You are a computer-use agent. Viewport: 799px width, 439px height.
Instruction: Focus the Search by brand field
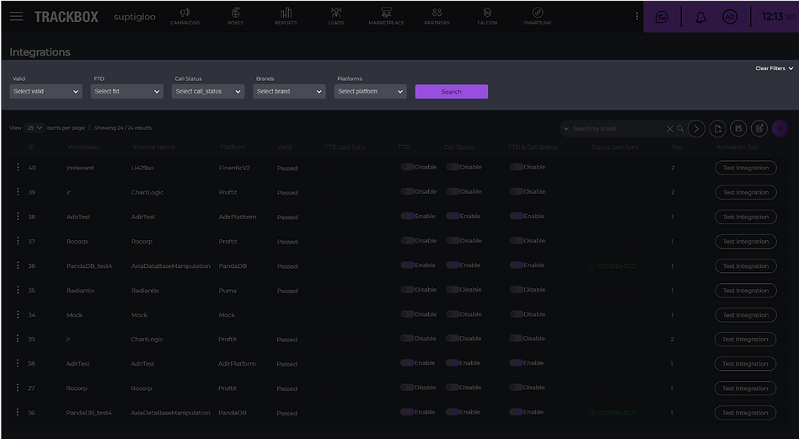(618, 129)
